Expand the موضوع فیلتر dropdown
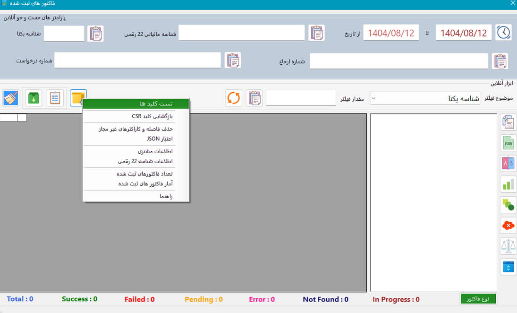The image size is (517, 313). pos(373,98)
